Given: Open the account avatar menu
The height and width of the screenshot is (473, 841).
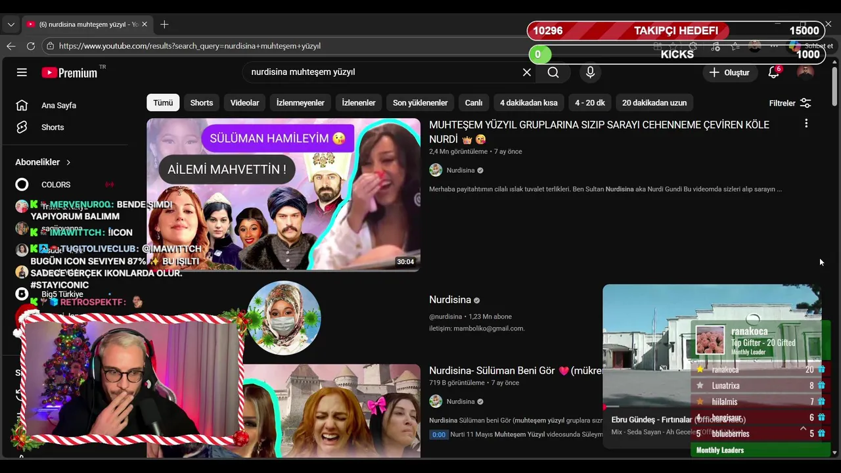Looking at the screenshot, I should tap(805, 72).
